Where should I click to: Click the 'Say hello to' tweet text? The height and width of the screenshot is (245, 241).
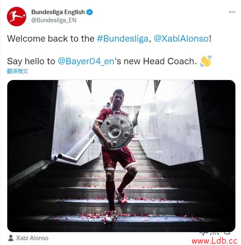point(31,61)
